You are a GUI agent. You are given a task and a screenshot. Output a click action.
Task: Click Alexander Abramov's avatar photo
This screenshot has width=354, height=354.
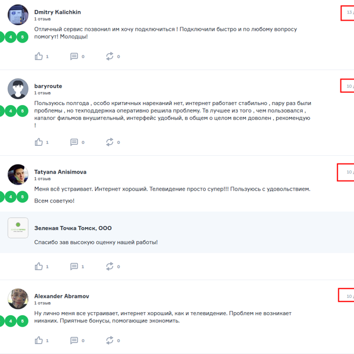pyautogui.click(x=18, y=299)
